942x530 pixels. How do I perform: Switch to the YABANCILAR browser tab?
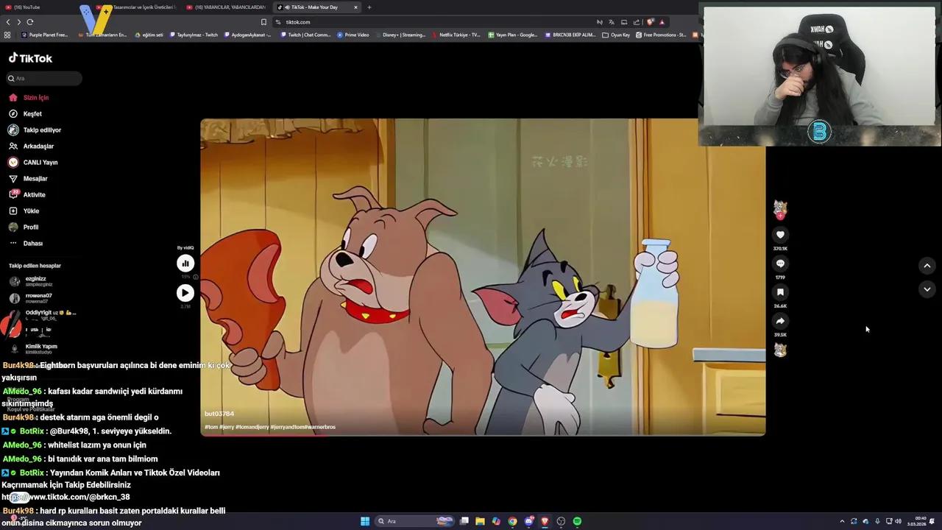tap(227, 7)
